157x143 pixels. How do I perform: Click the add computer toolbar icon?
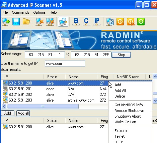click(x=6, y=22)
